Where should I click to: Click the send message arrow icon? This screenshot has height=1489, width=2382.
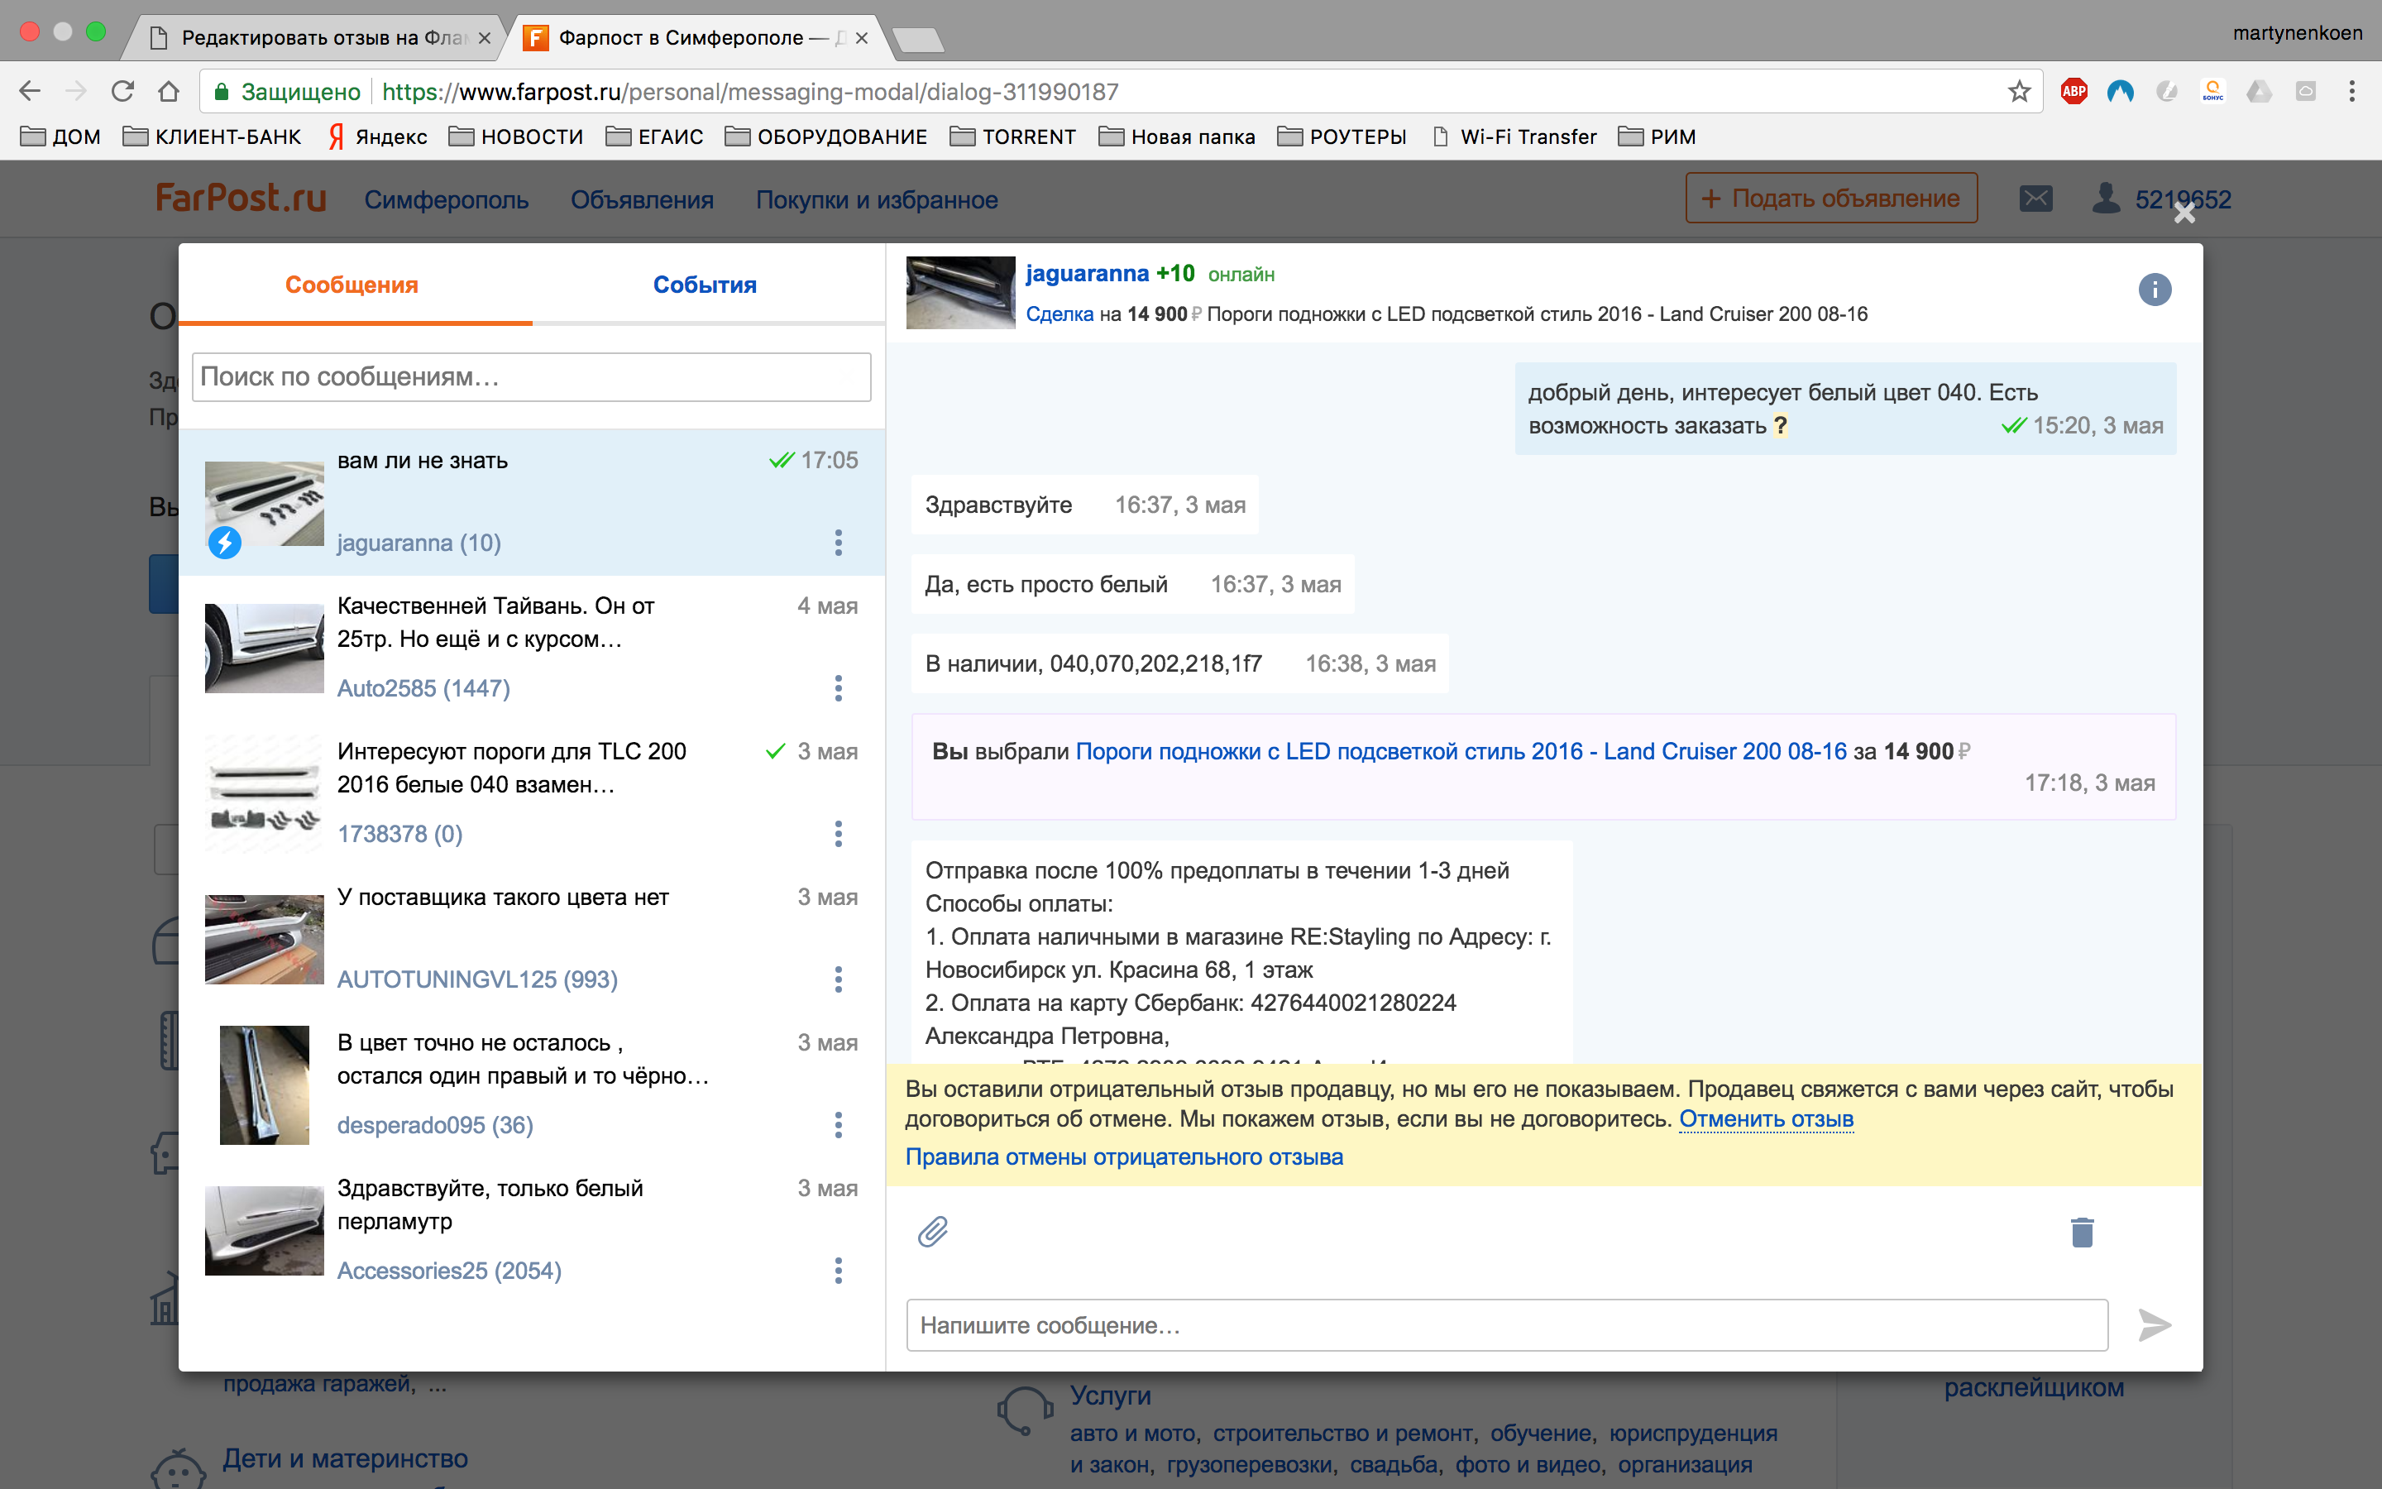[x=2154, y=1324]
